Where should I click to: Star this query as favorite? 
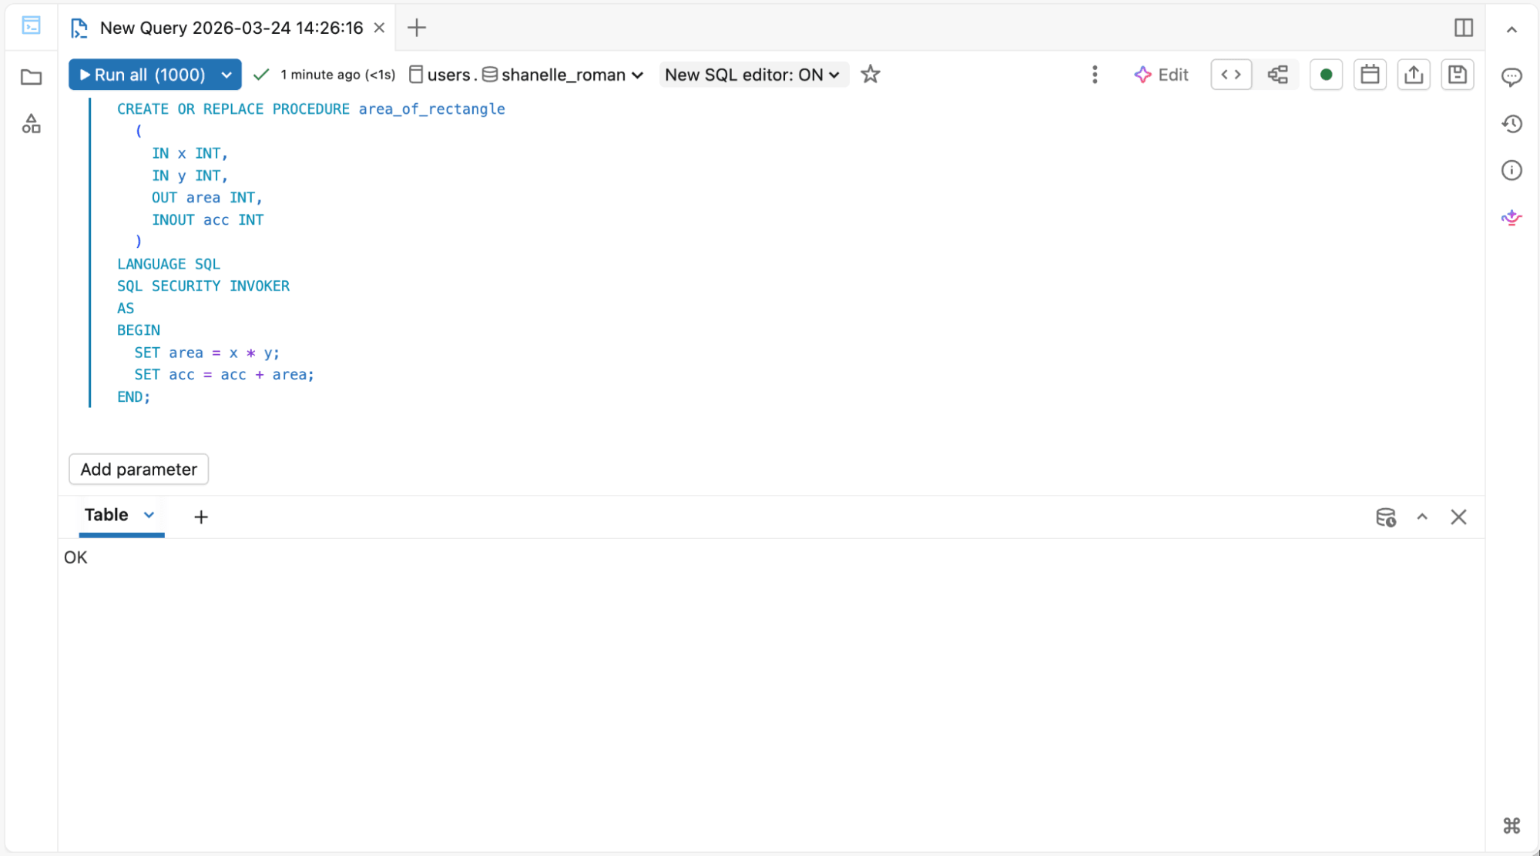[870, 74]
